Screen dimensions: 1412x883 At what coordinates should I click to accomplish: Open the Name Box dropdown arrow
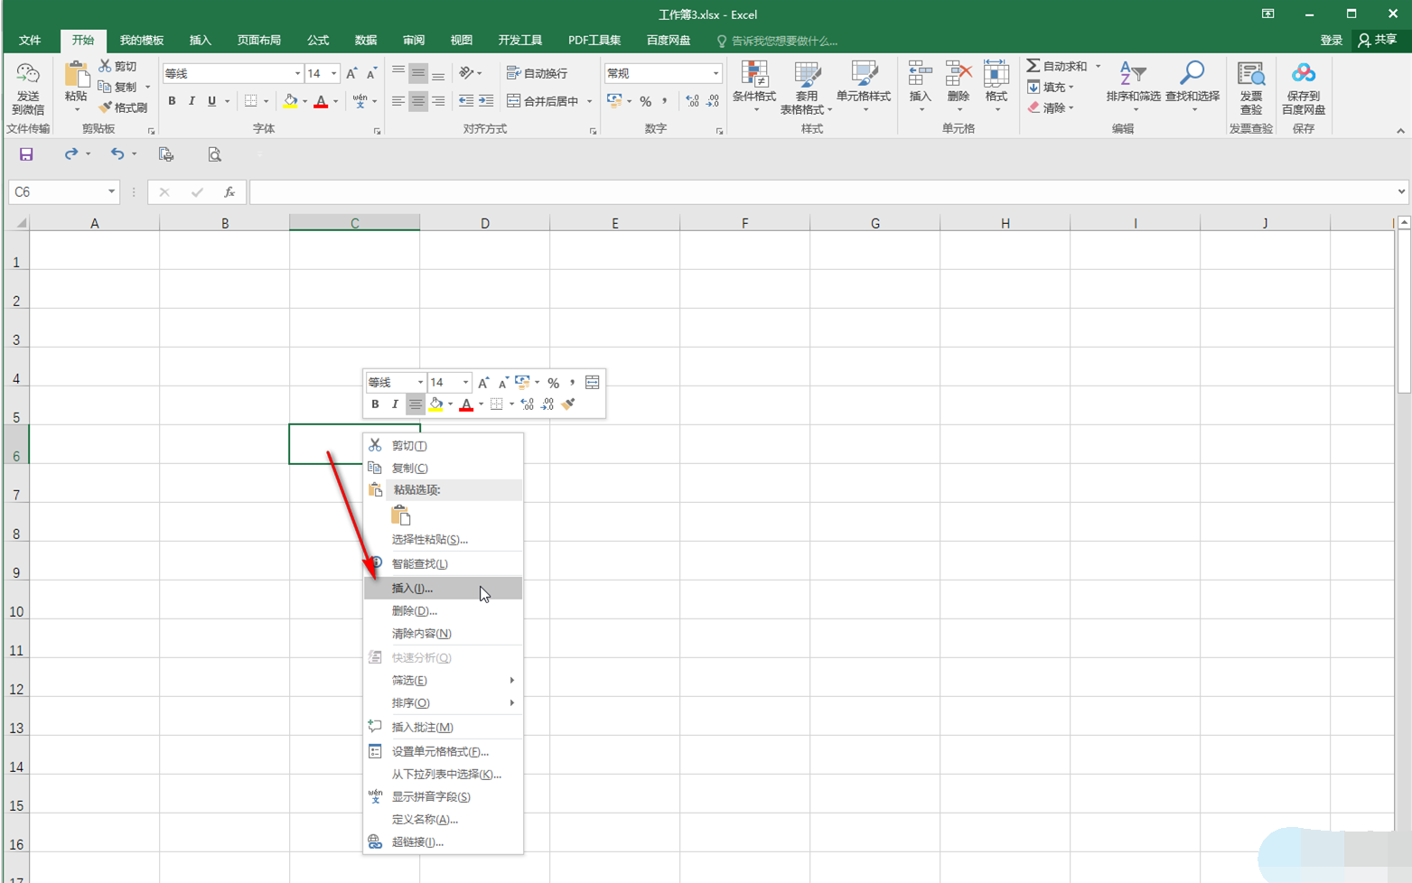tap(111, 192)
